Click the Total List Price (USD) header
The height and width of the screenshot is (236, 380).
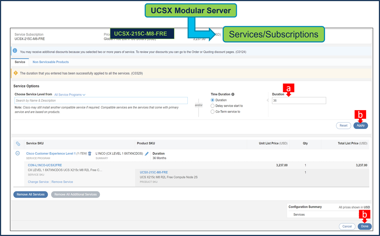(x=352, y=143)
